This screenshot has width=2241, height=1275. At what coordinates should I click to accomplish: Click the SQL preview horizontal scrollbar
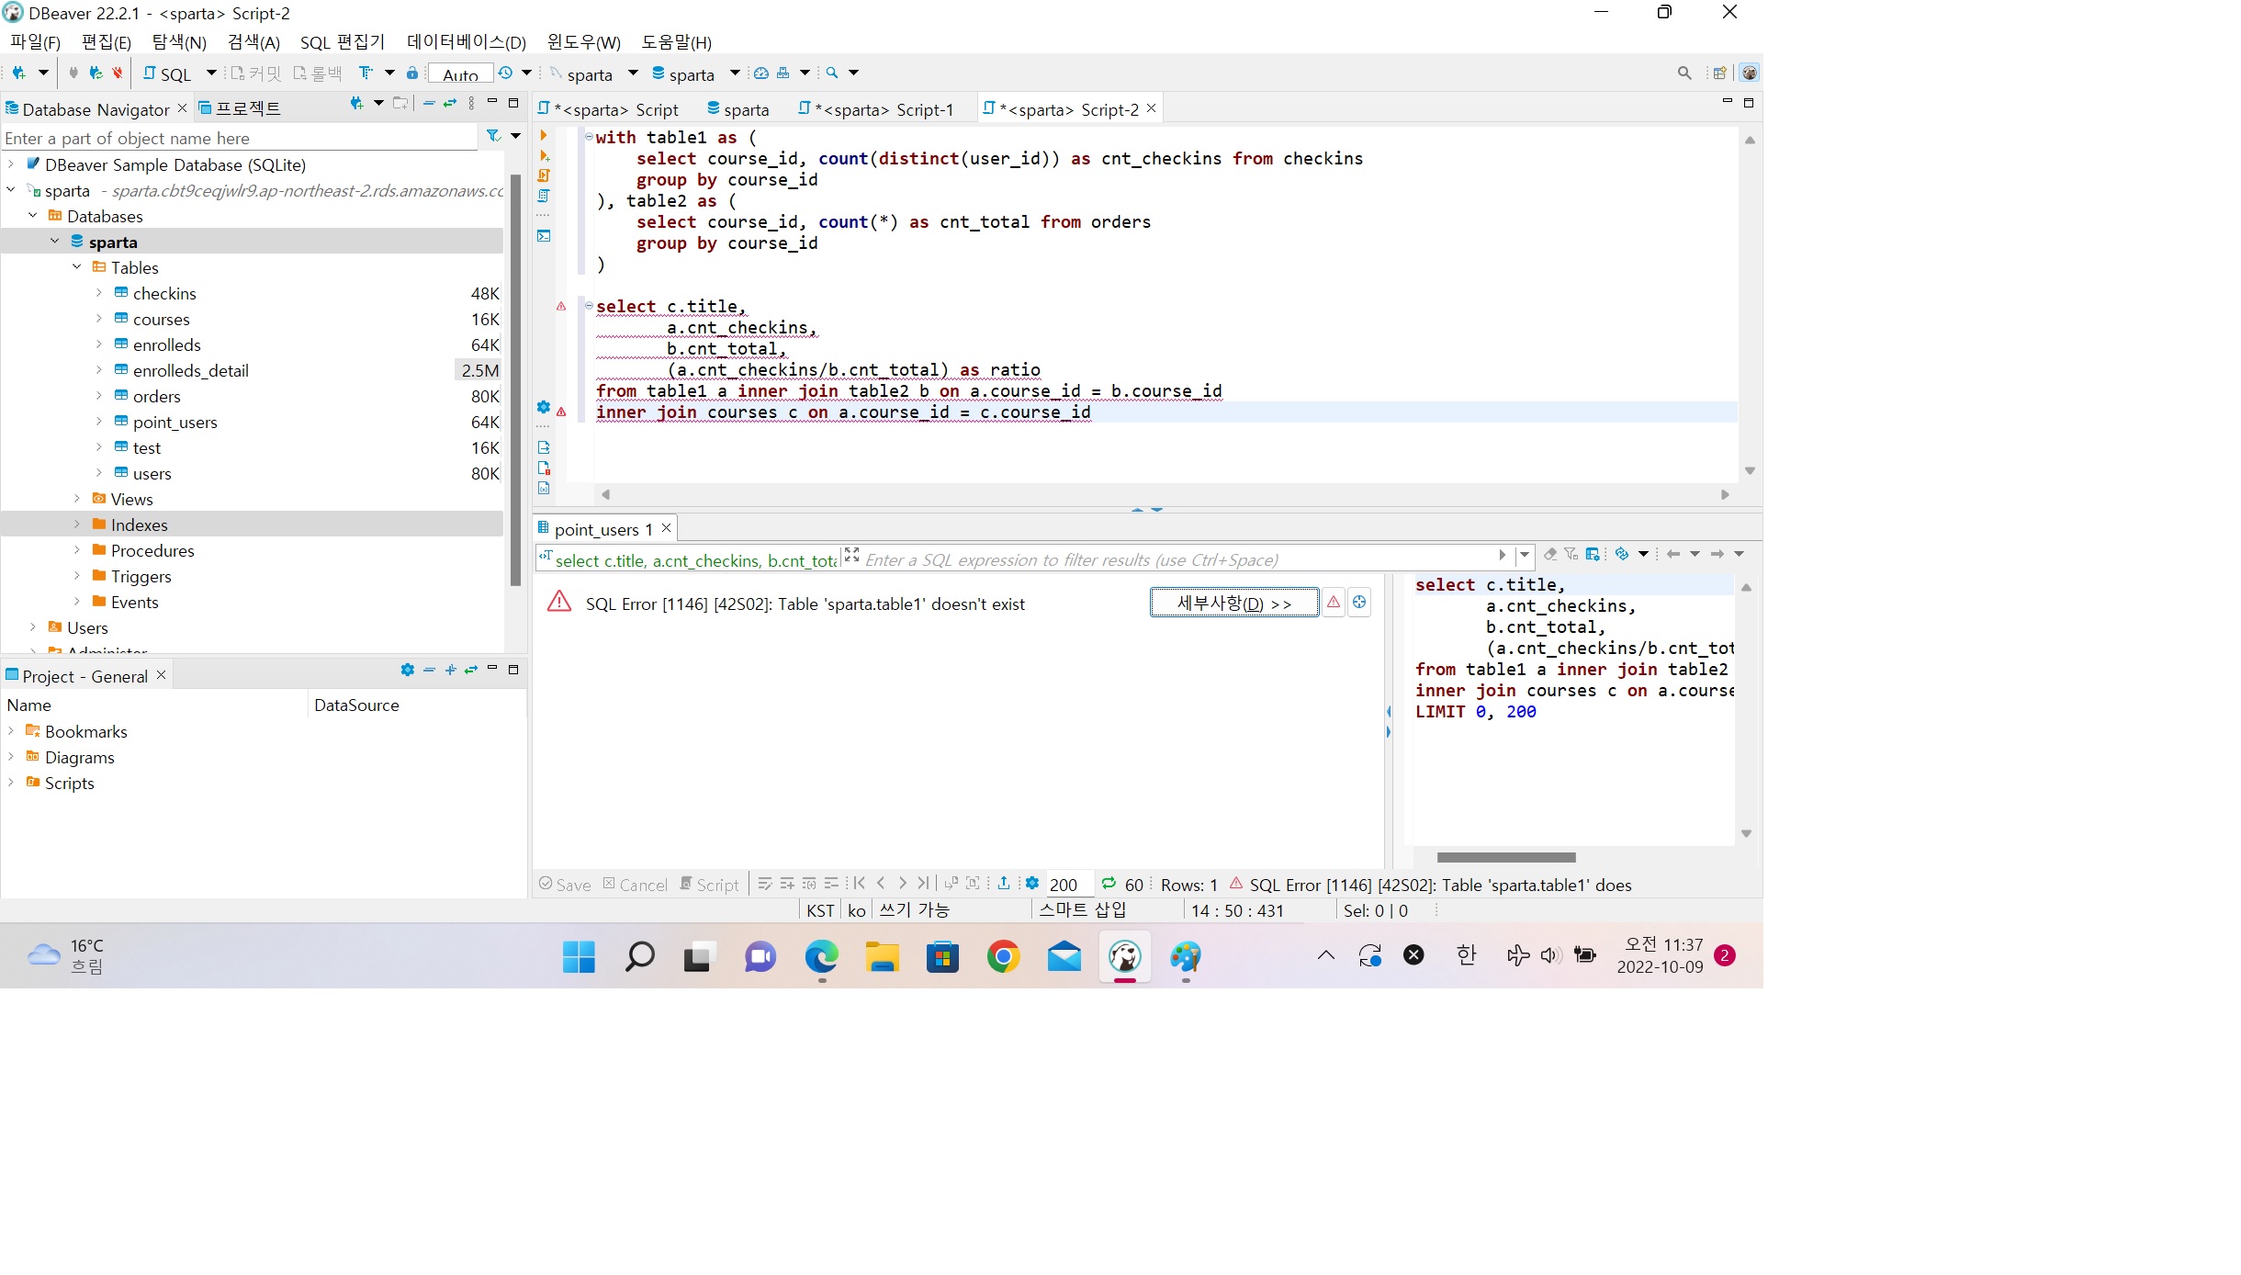tap(1506, 857)
